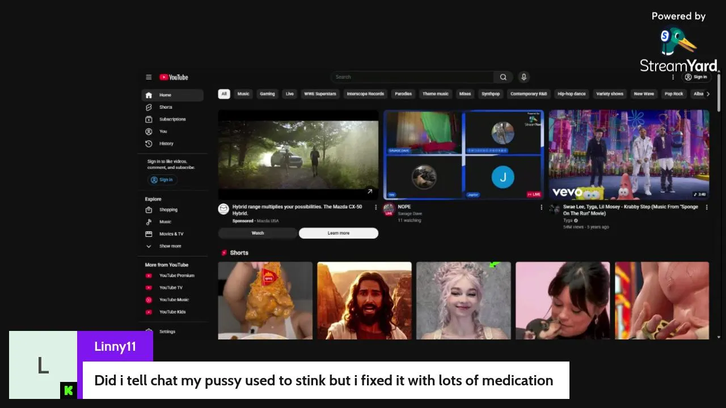
Task: Open the pink-haired girl Short
Action: (463, 300)
